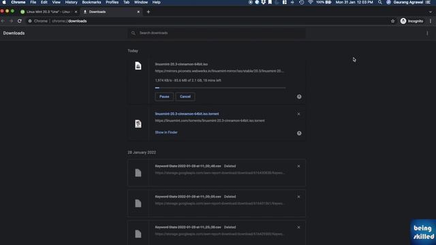Bookmark this page with the star icon
This screenshot has width=436, height=245.
[x=392, y=21]
